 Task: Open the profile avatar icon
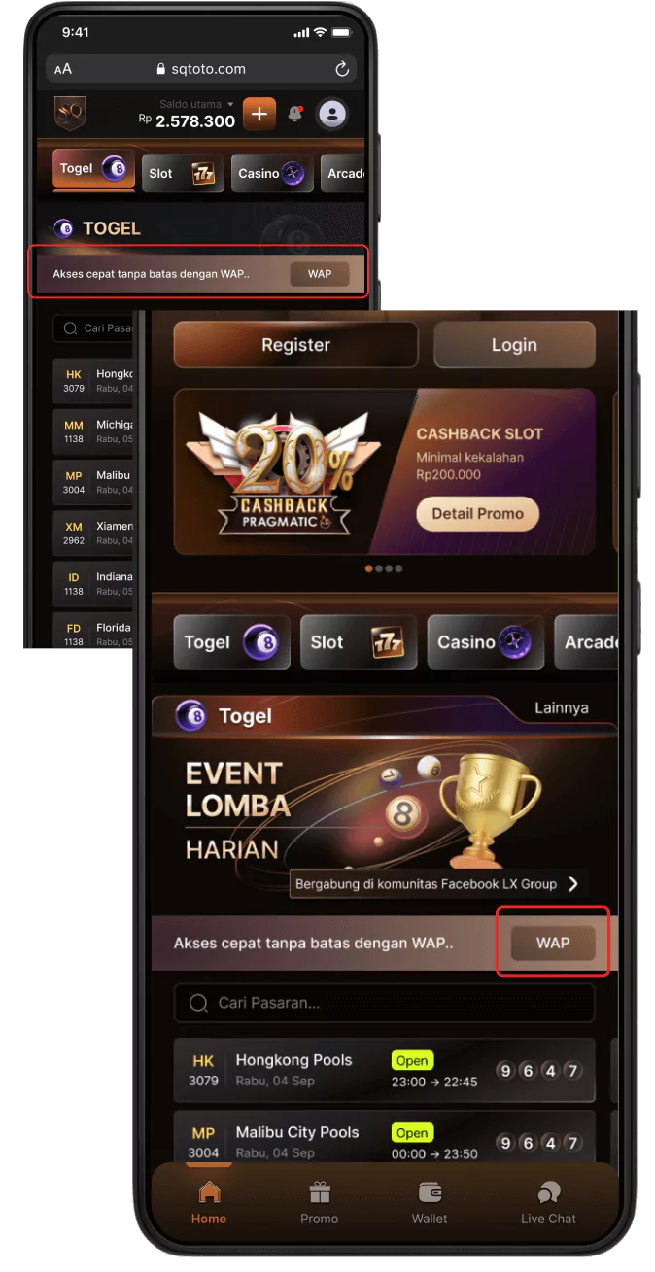(x=332, y=114)
